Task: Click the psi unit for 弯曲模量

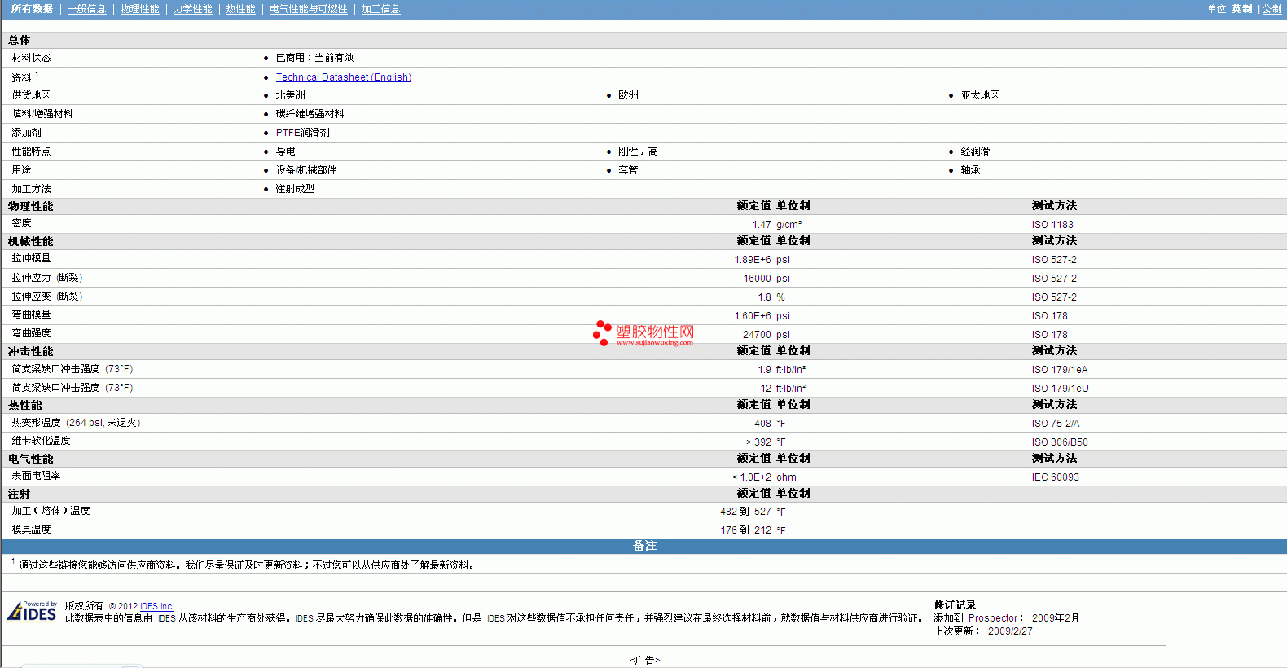Action: tap(783, 316)
